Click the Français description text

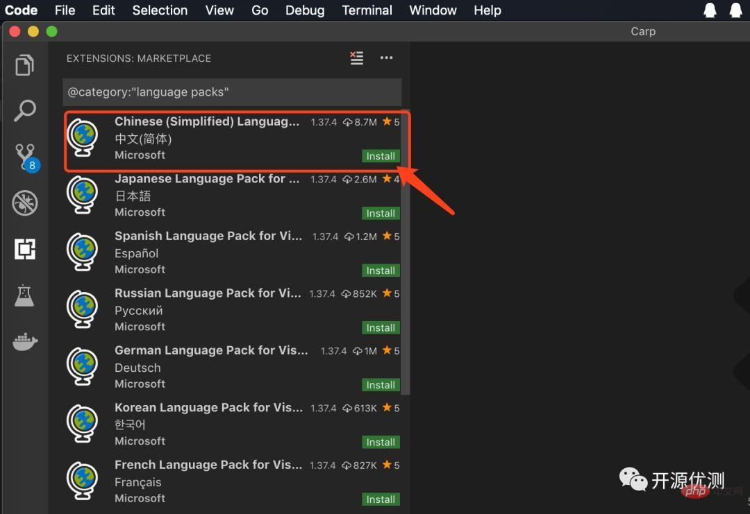(x=137, y=483)
